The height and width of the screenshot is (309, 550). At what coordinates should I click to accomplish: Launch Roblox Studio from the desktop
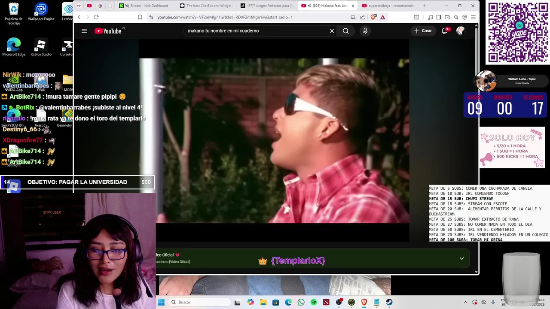[x=41, y=47]
